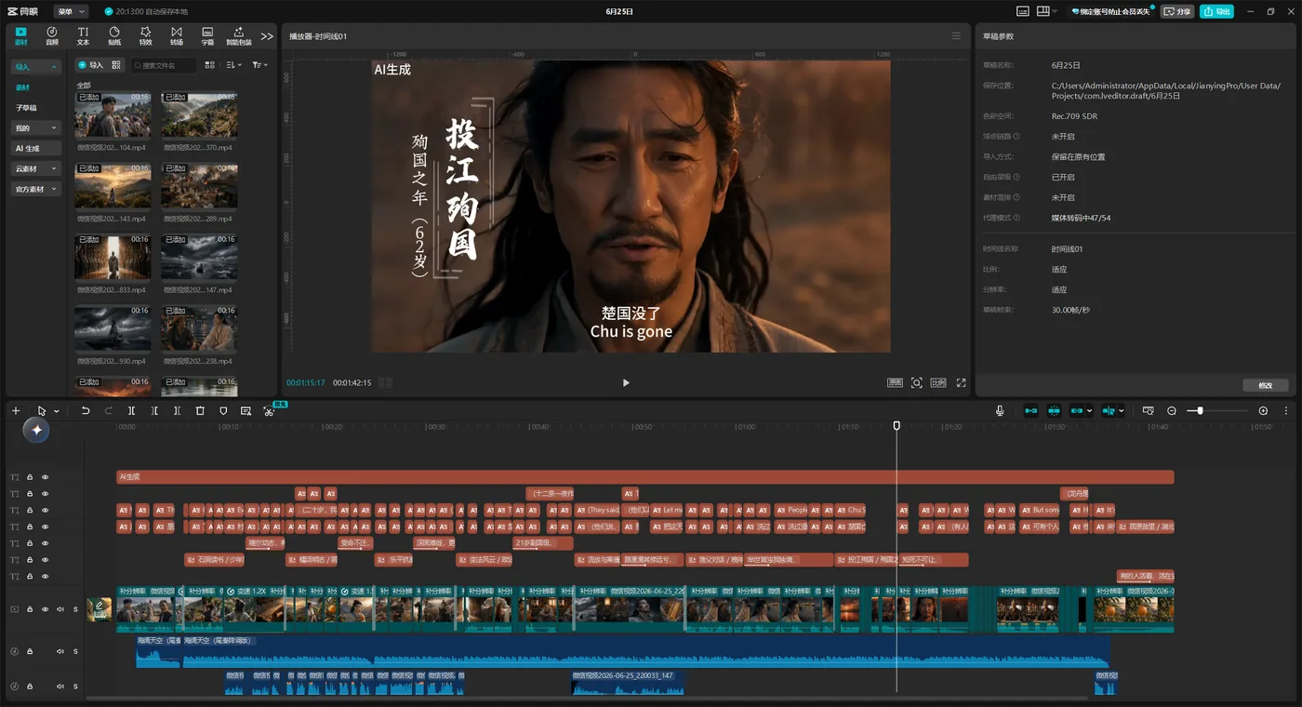Screen dimensions: 1302x707
Task: Click the 修改 modify button in draft parameters
Action: (1265, 385)
